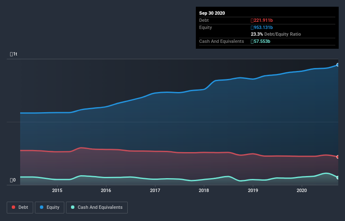Click the 2019 x-axis label
The image size is (345, 221).
(253, 190)
